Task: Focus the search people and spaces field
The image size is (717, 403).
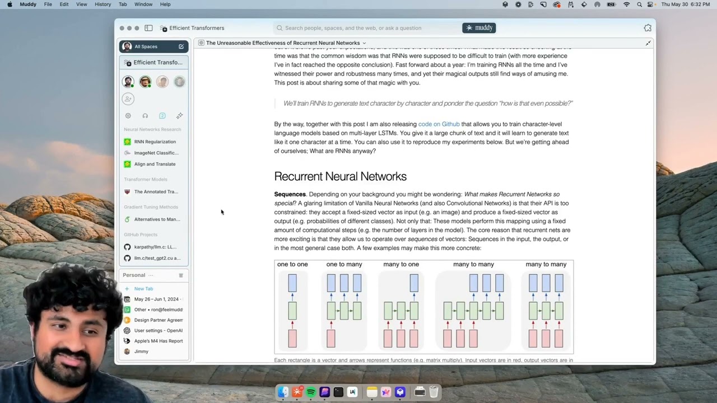Action: point(367,28)
